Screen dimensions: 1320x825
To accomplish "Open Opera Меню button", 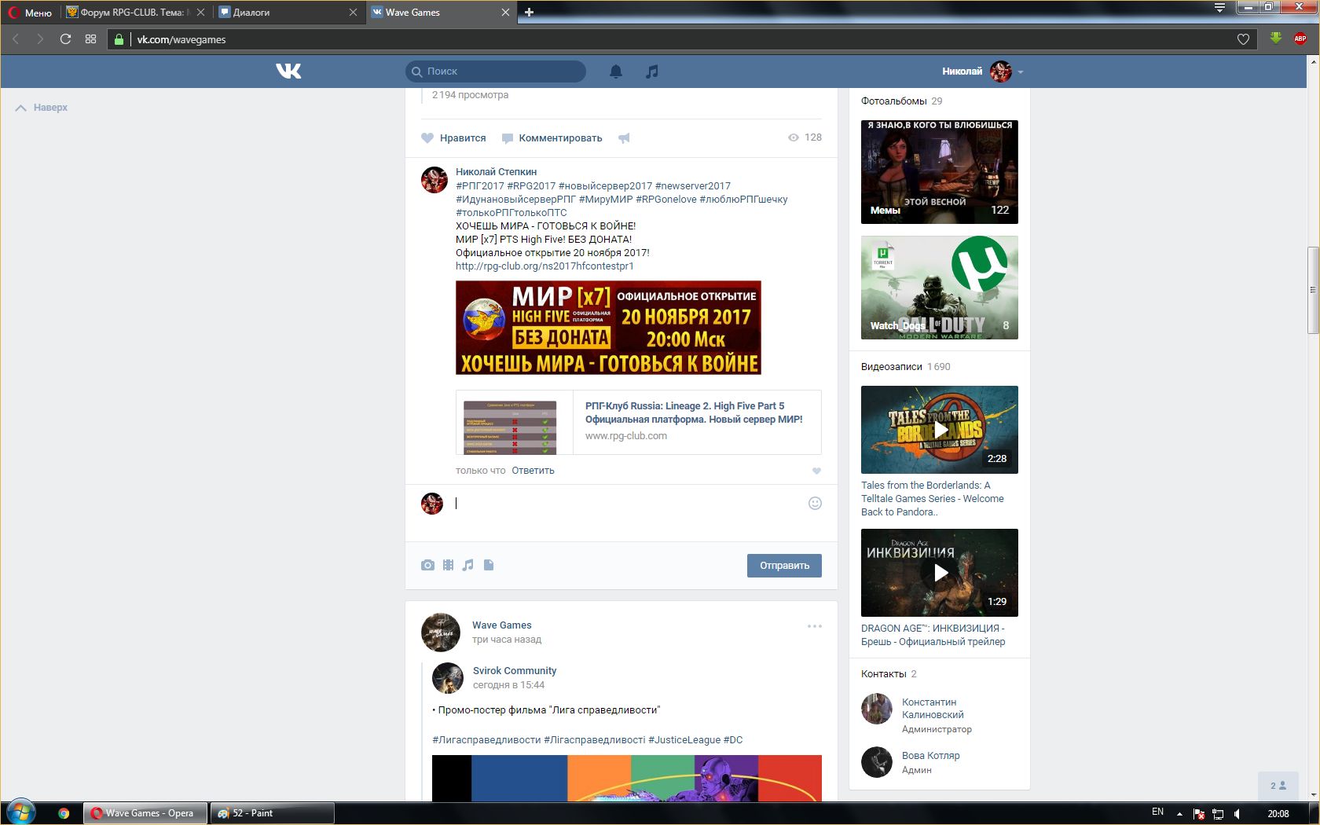I will coord(30,13).
